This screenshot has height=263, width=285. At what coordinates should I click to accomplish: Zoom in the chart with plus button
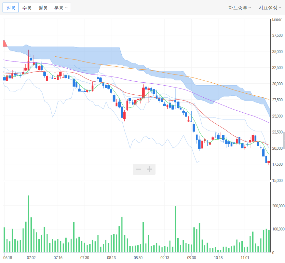(150, 169)
